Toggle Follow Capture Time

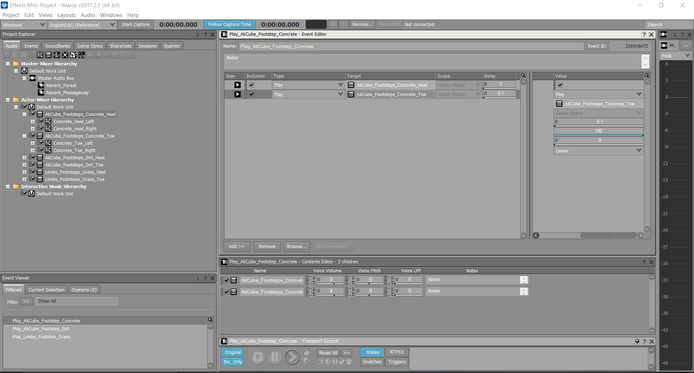tap(230, 25)
